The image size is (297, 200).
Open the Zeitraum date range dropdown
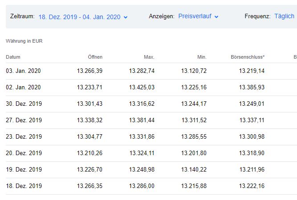[x=83, y=17]
